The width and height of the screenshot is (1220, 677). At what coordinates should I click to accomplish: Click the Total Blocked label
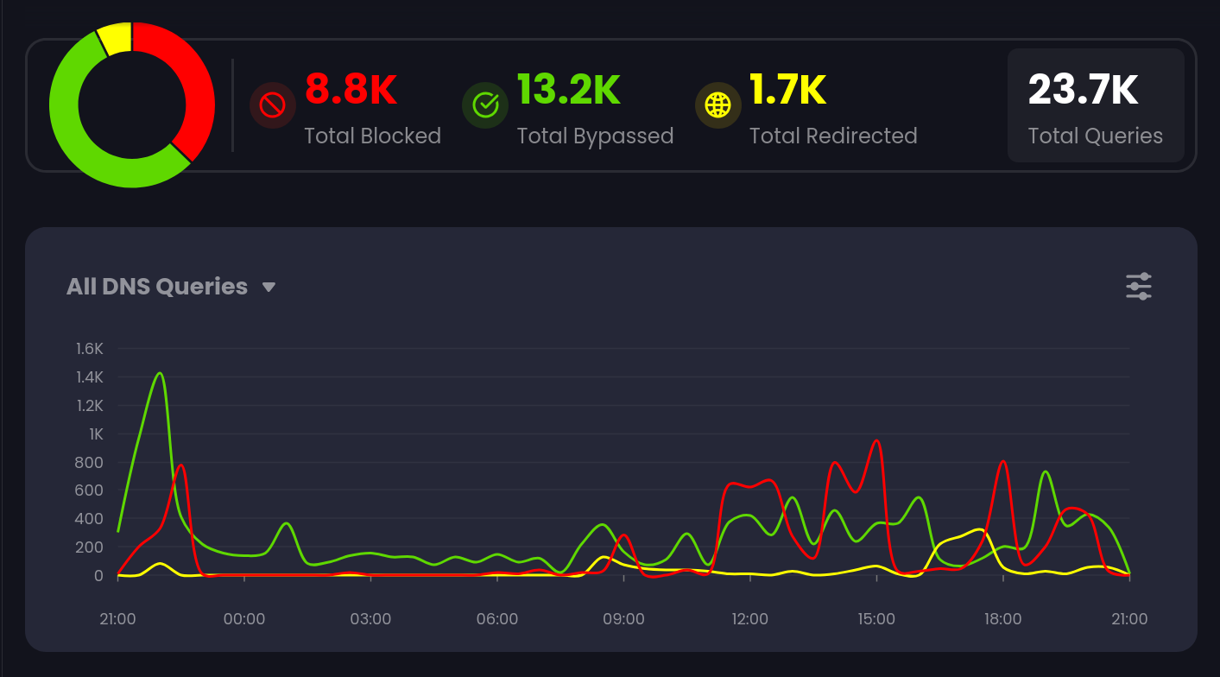click(372, 136)
